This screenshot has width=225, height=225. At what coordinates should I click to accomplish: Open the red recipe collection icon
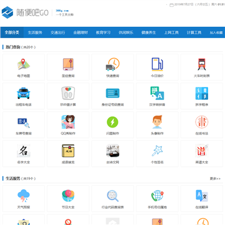[x=202, y=151]
